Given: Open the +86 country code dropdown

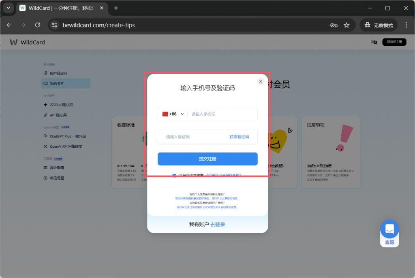Looking at the screenshot, I should click(x=173, y=114).
